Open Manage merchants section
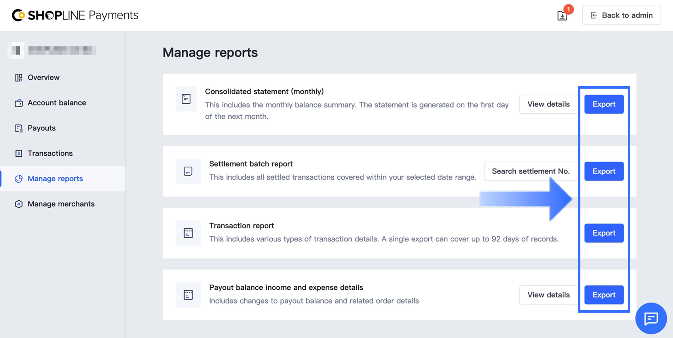This screenshot has width=673, height=338. [x=61, y=204]
